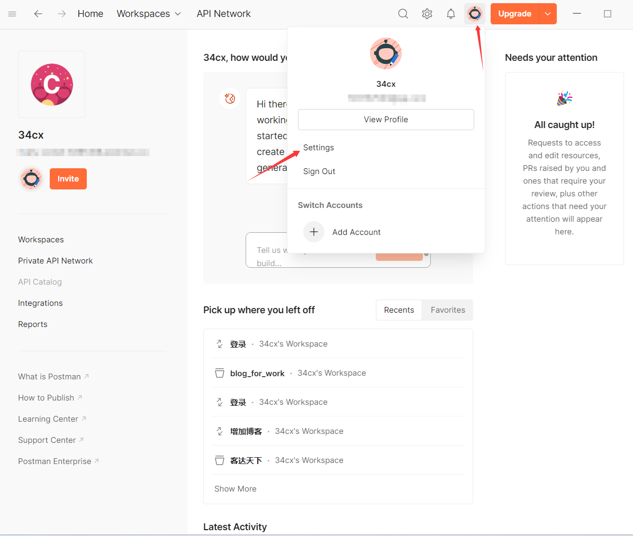Open 客达天下 recent item
Viewport: 633px width, 536px height.
point(338,460)
